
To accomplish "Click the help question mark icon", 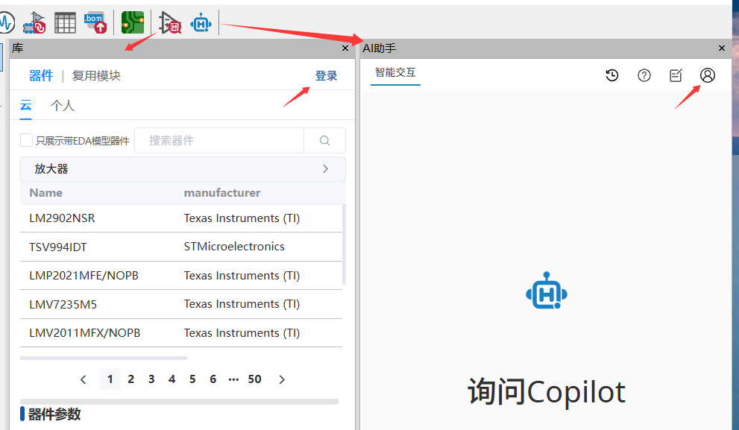I will 644,75.
